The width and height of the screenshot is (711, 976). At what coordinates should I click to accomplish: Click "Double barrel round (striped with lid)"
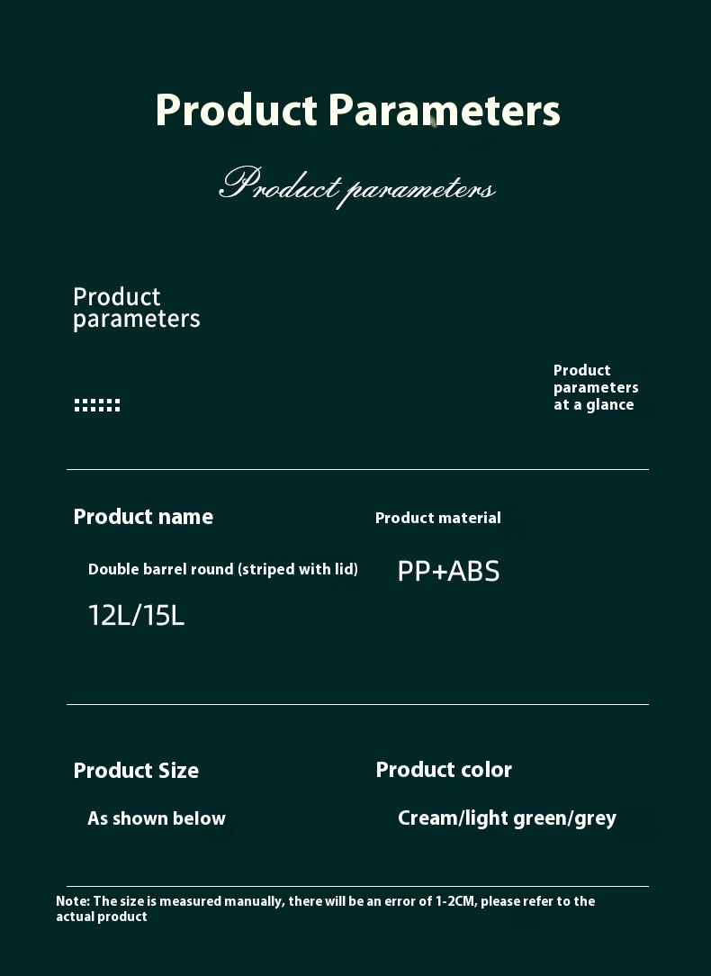(222, 569)
